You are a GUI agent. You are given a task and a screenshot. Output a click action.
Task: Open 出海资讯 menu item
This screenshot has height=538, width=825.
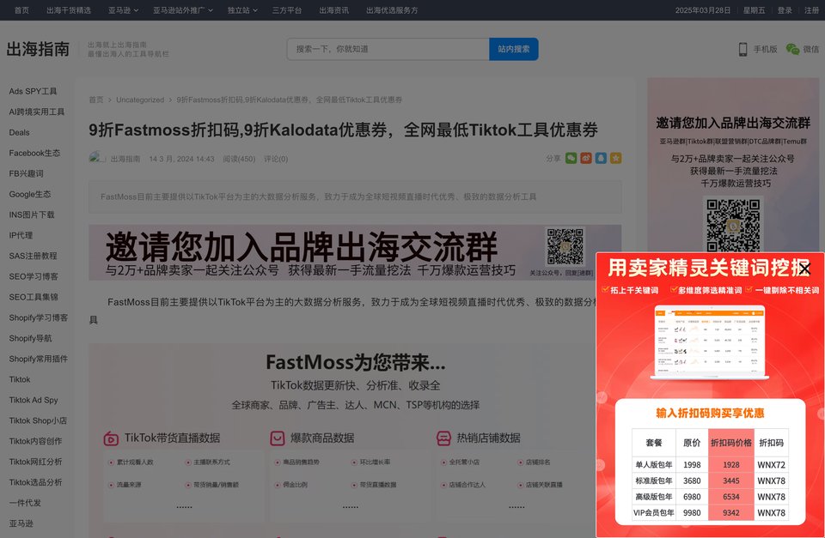[x=333, y=10]
